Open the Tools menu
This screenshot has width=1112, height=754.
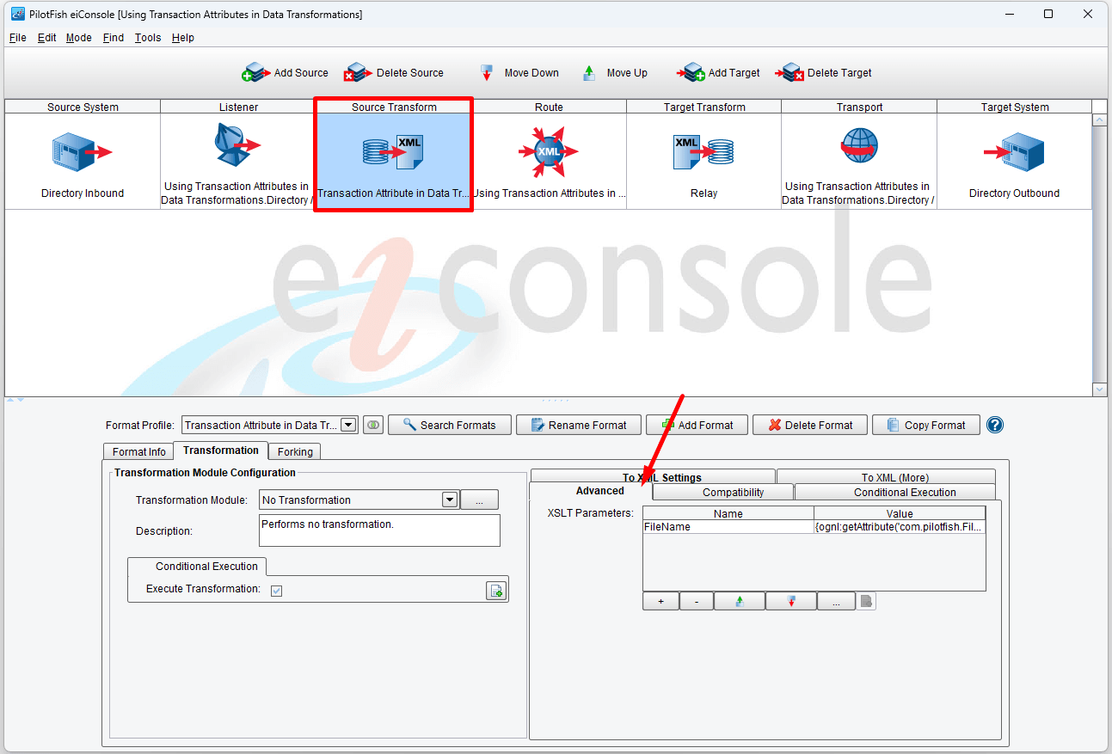click(x=148, y=38)
